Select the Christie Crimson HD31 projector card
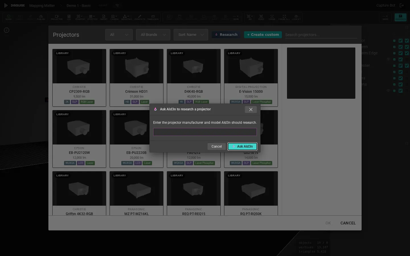410x256 pixels. [x=136, y=78]
